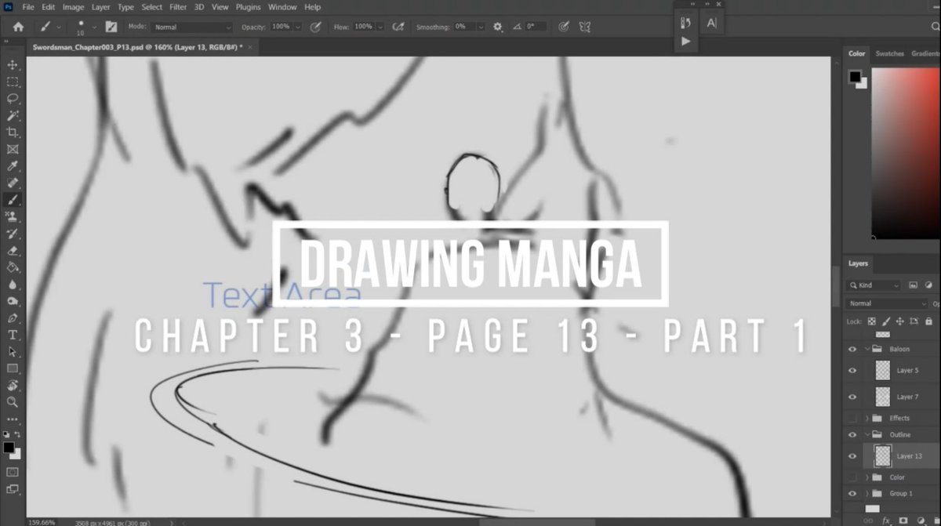Switch to the Swatches tab
Image resolution: width=941 pixels, height=526 pixels.
coord(889,53)
